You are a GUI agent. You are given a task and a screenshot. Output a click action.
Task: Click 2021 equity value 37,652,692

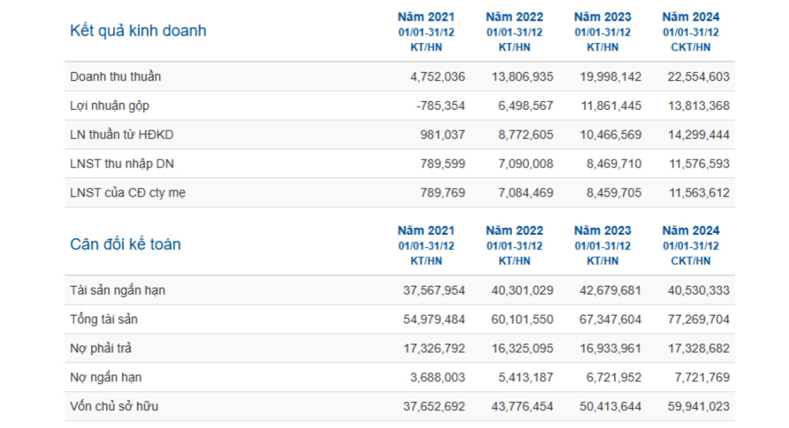[434, 406]
